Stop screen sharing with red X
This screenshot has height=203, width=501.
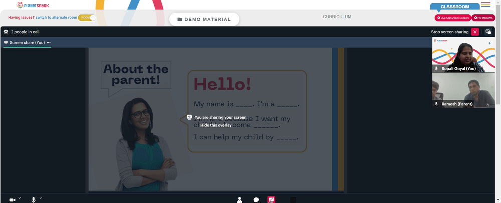[475, 32]
